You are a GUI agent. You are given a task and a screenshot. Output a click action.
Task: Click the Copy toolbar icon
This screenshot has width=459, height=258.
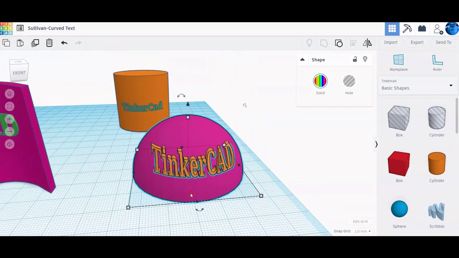pyautogui.click(x=6, y=43)
